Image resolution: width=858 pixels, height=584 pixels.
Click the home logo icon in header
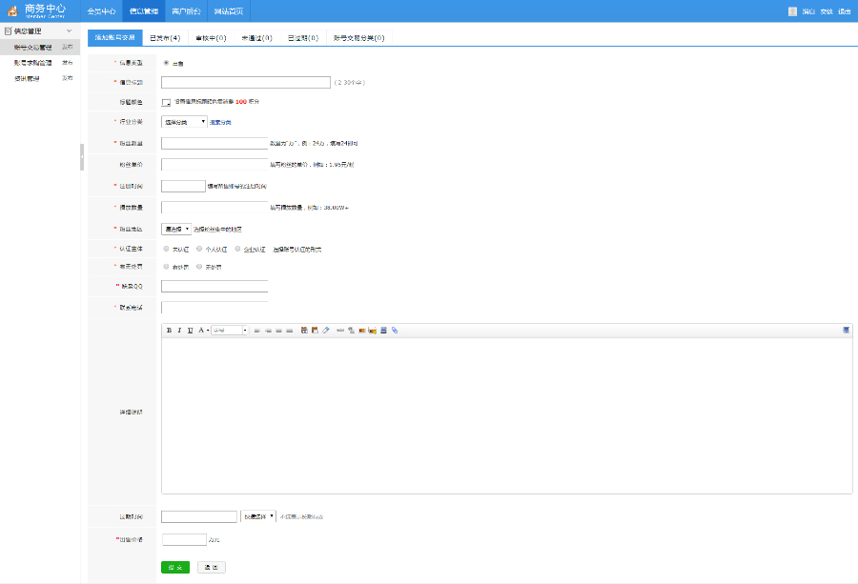click(x=12, y=11)
